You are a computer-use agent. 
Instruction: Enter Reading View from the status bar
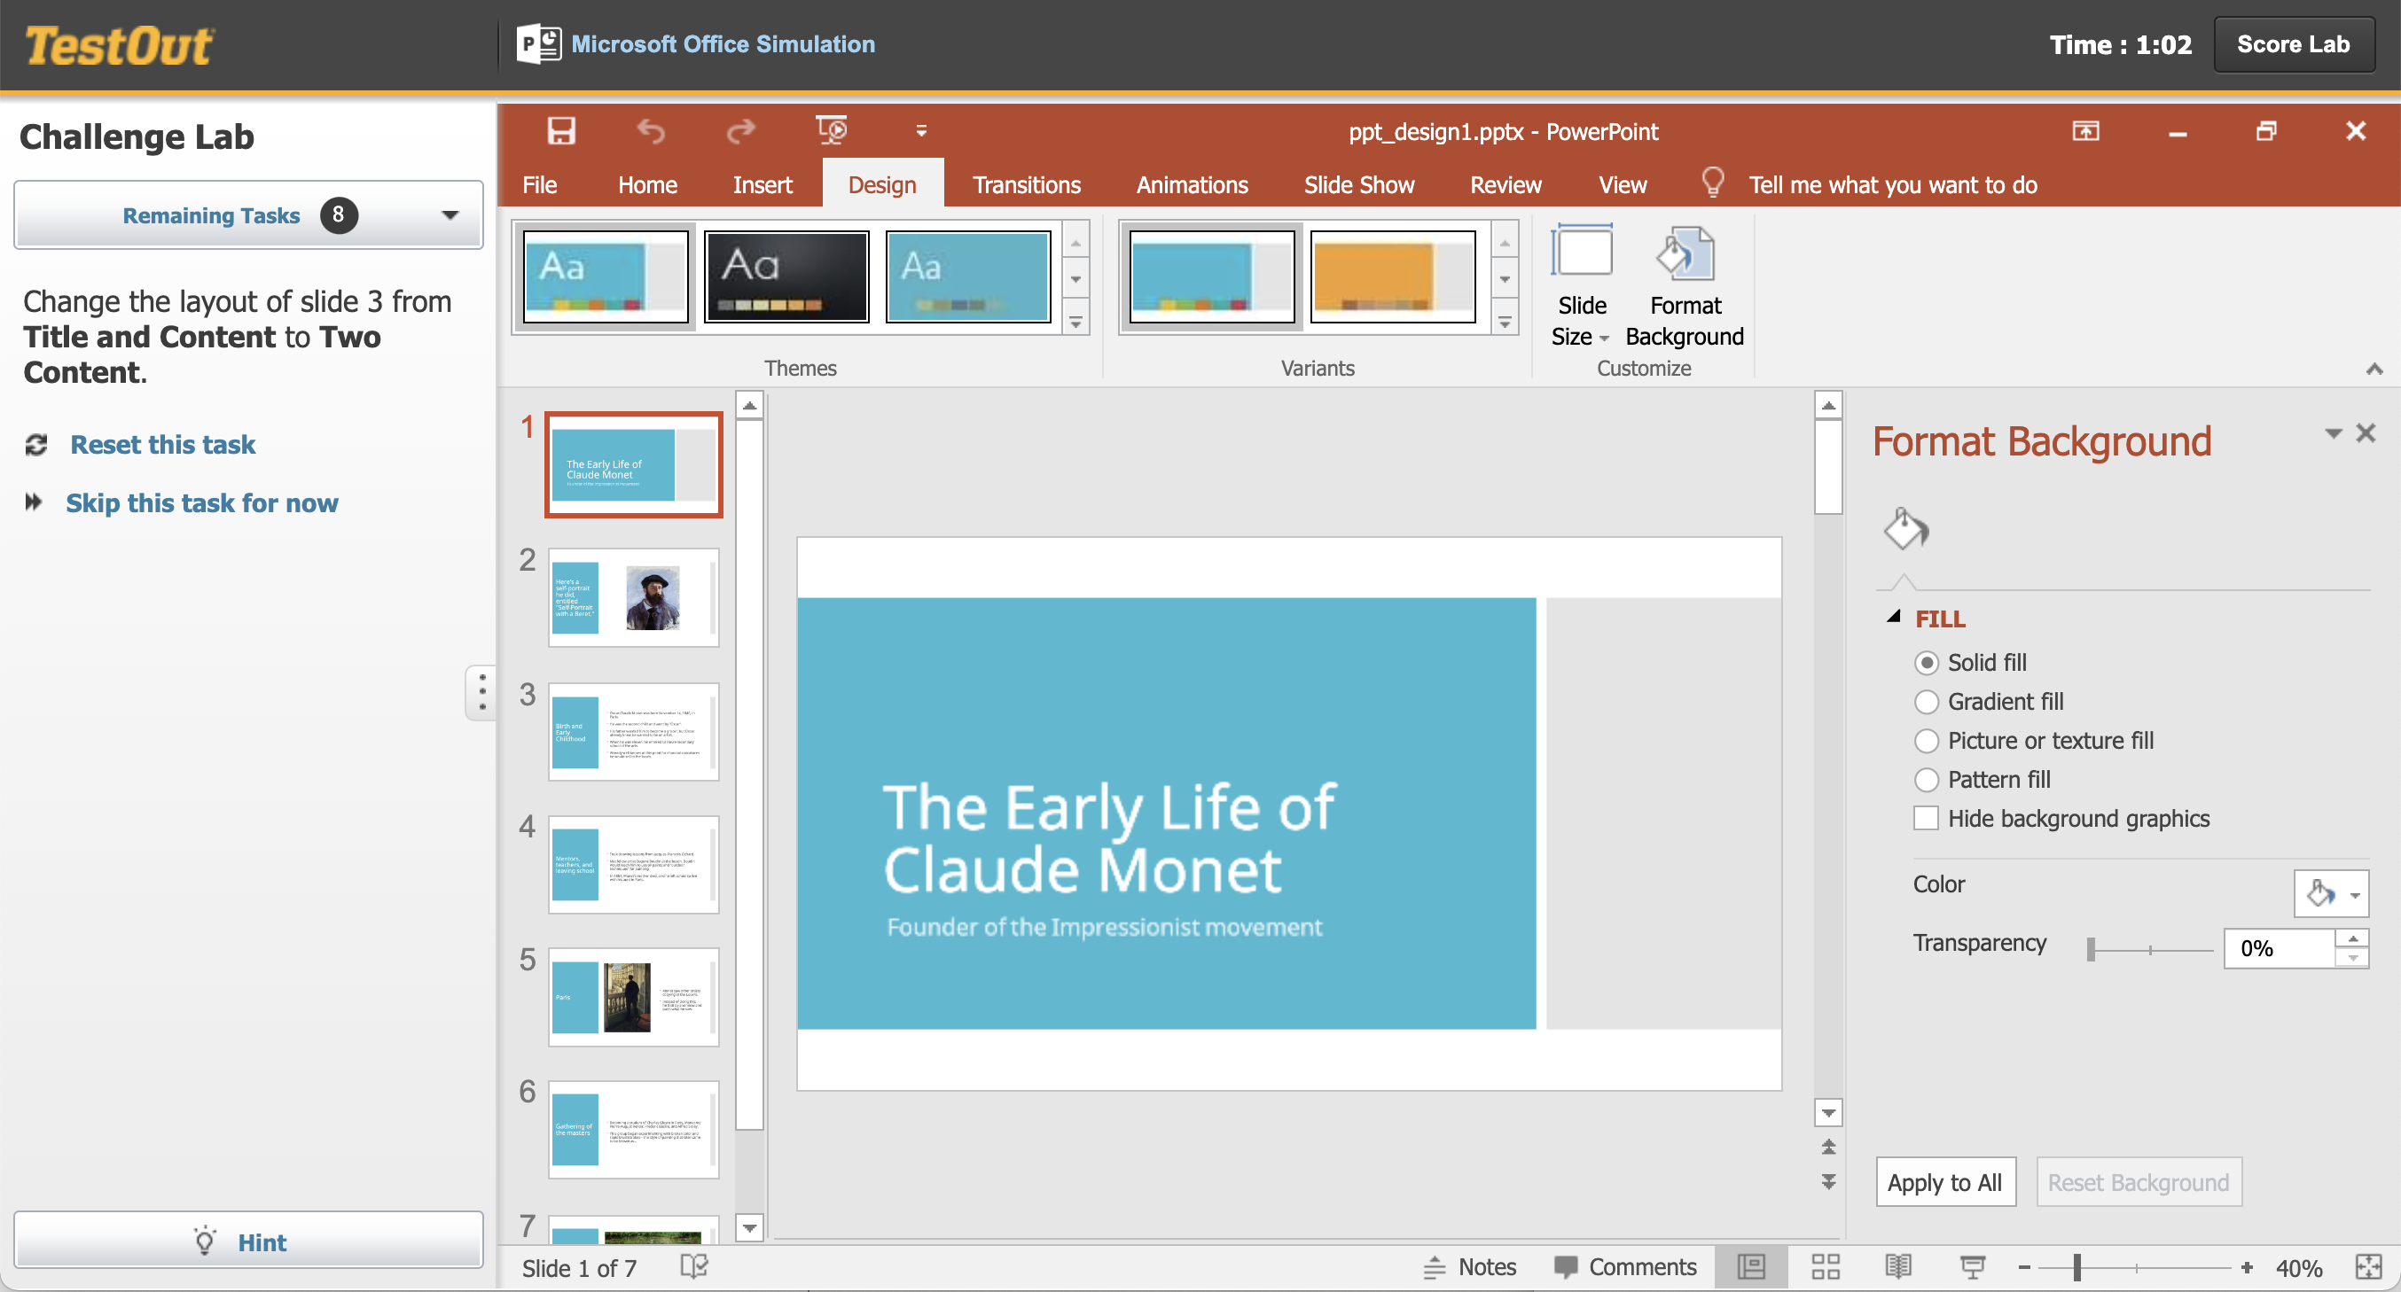coord(1899,1266)
